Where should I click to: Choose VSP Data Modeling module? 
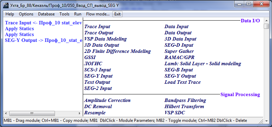pyautogui.click(x=105, y=39)
